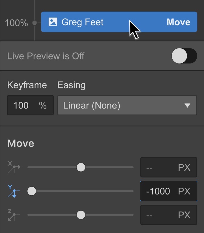
Task: Click the X axis slider handle
Action: (81, 167)
